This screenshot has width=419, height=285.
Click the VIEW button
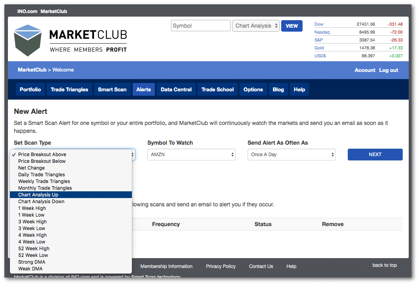click(x=292, y=26)
